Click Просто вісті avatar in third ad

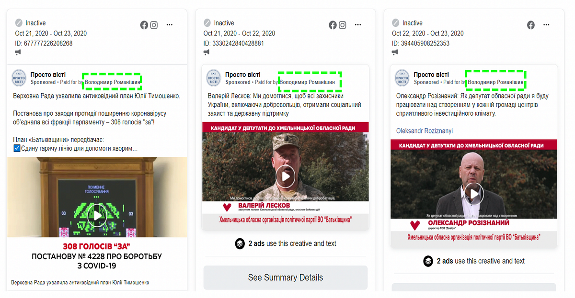[402, 78]
